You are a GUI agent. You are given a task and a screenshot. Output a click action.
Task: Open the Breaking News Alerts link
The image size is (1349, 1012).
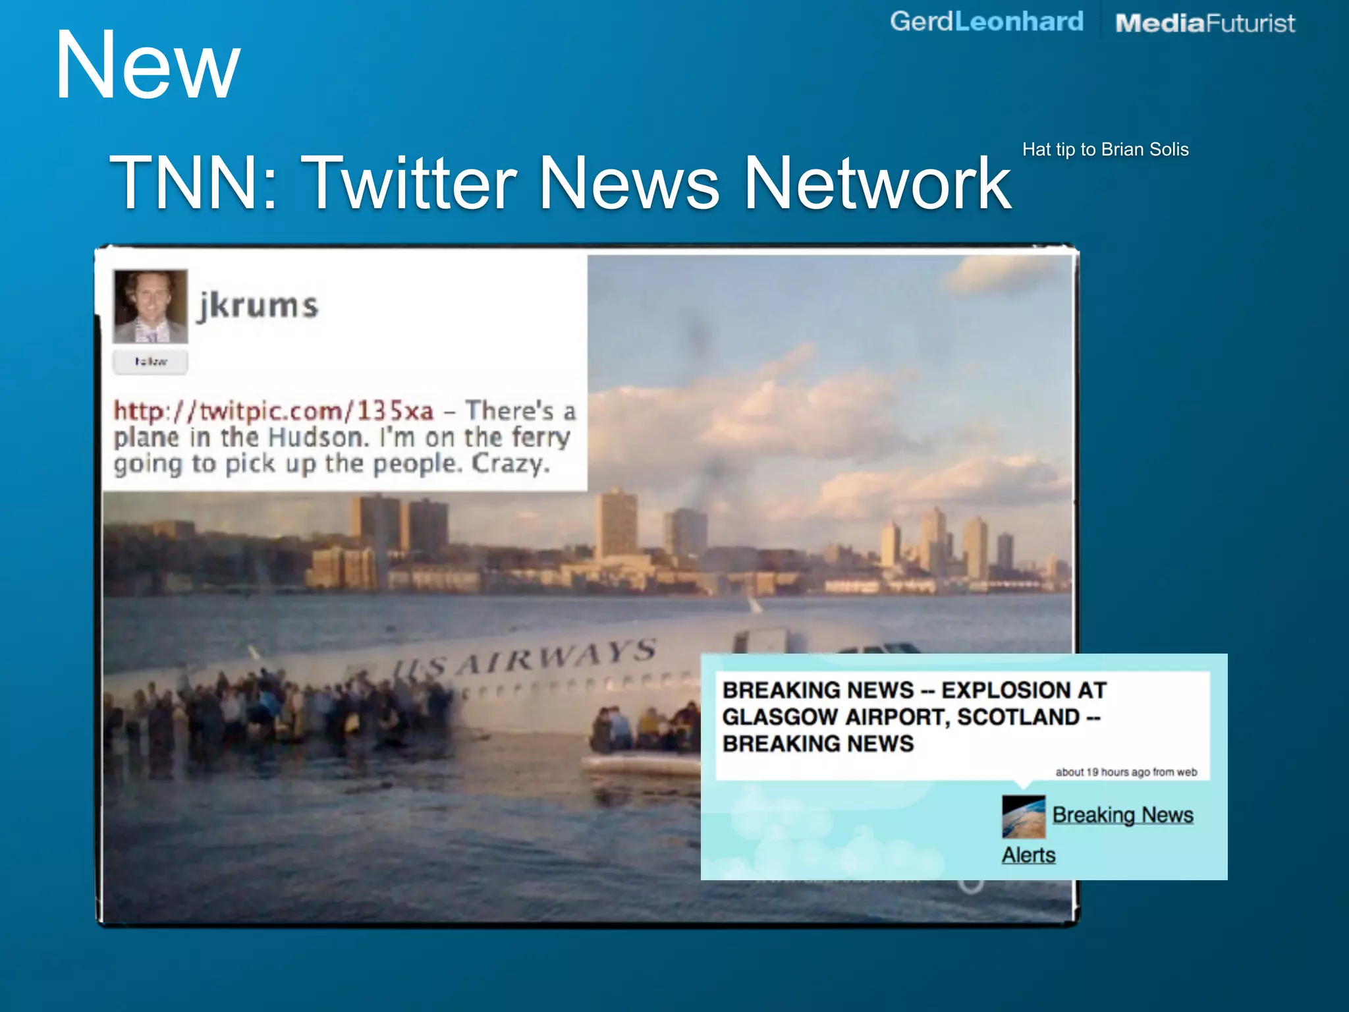click(1098, 834)
